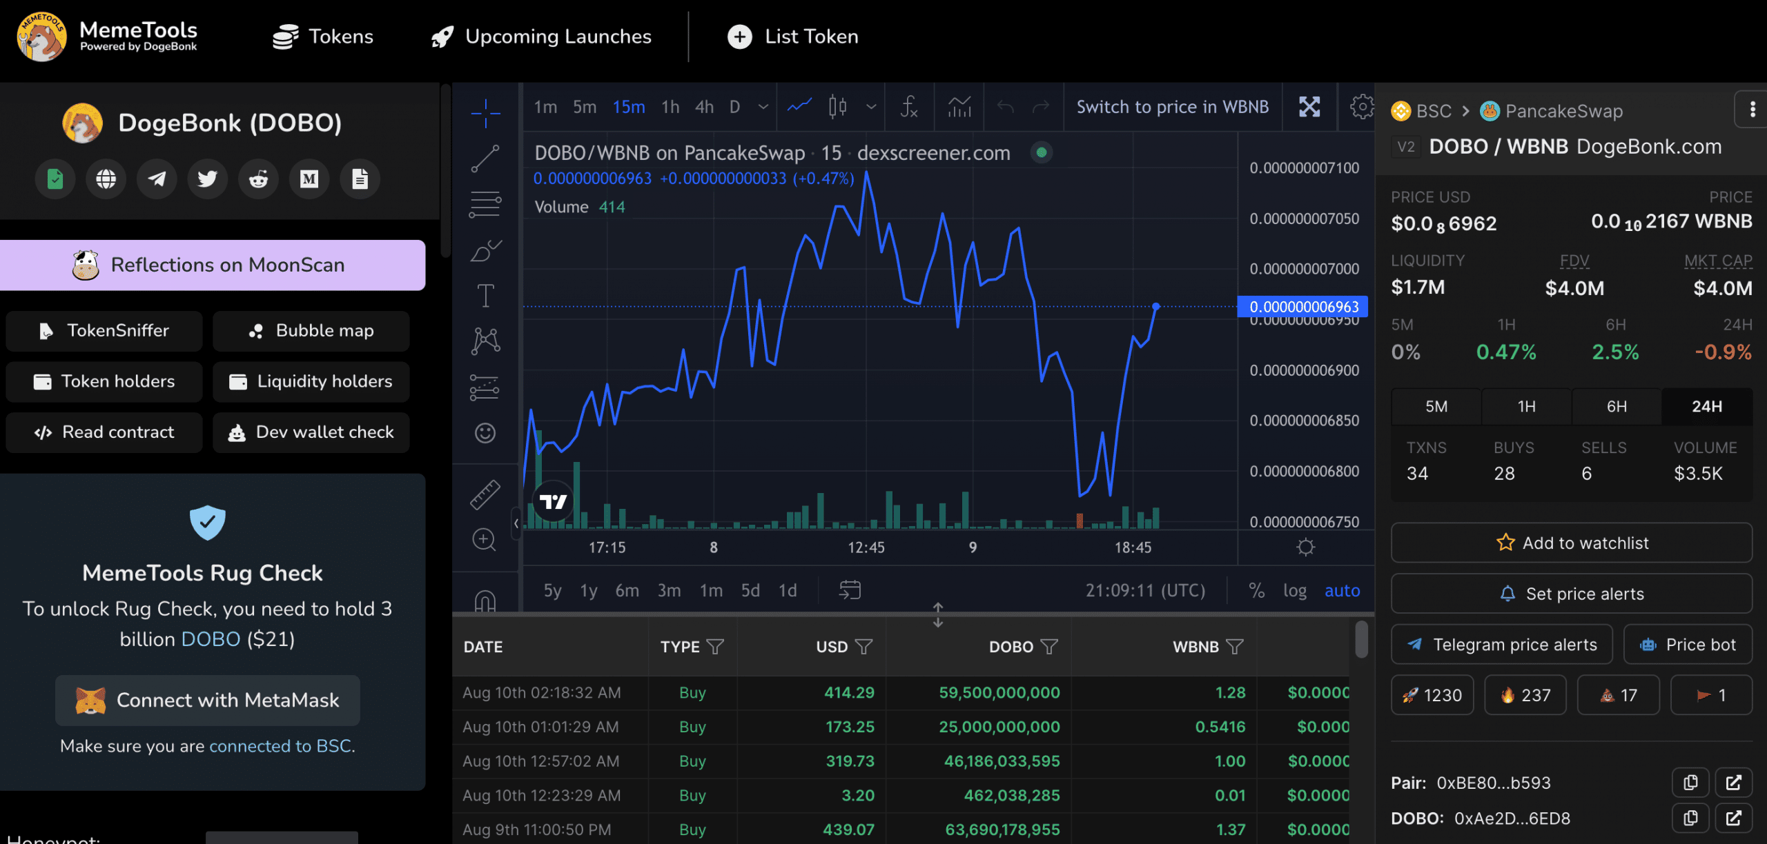Screen dimensions: 1767x844
Task: Open the pair options three-dot menu
Action: tap(1752, 110)
